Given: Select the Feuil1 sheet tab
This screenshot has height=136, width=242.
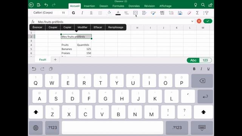Looking at the screenshot, I should 43,60.
